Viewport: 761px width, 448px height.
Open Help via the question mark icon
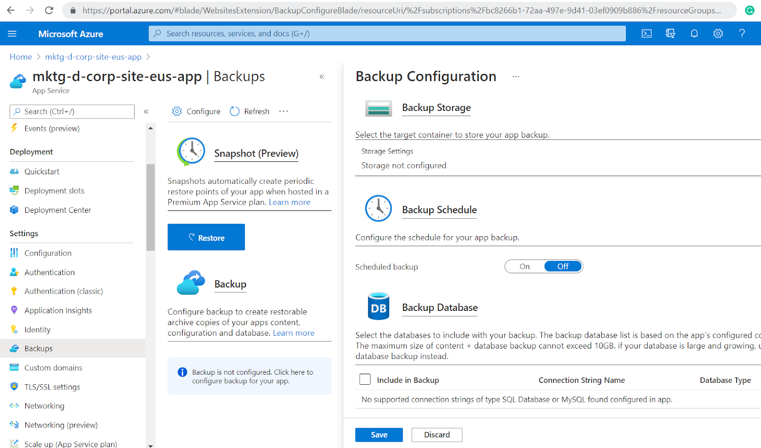(741, 33)
